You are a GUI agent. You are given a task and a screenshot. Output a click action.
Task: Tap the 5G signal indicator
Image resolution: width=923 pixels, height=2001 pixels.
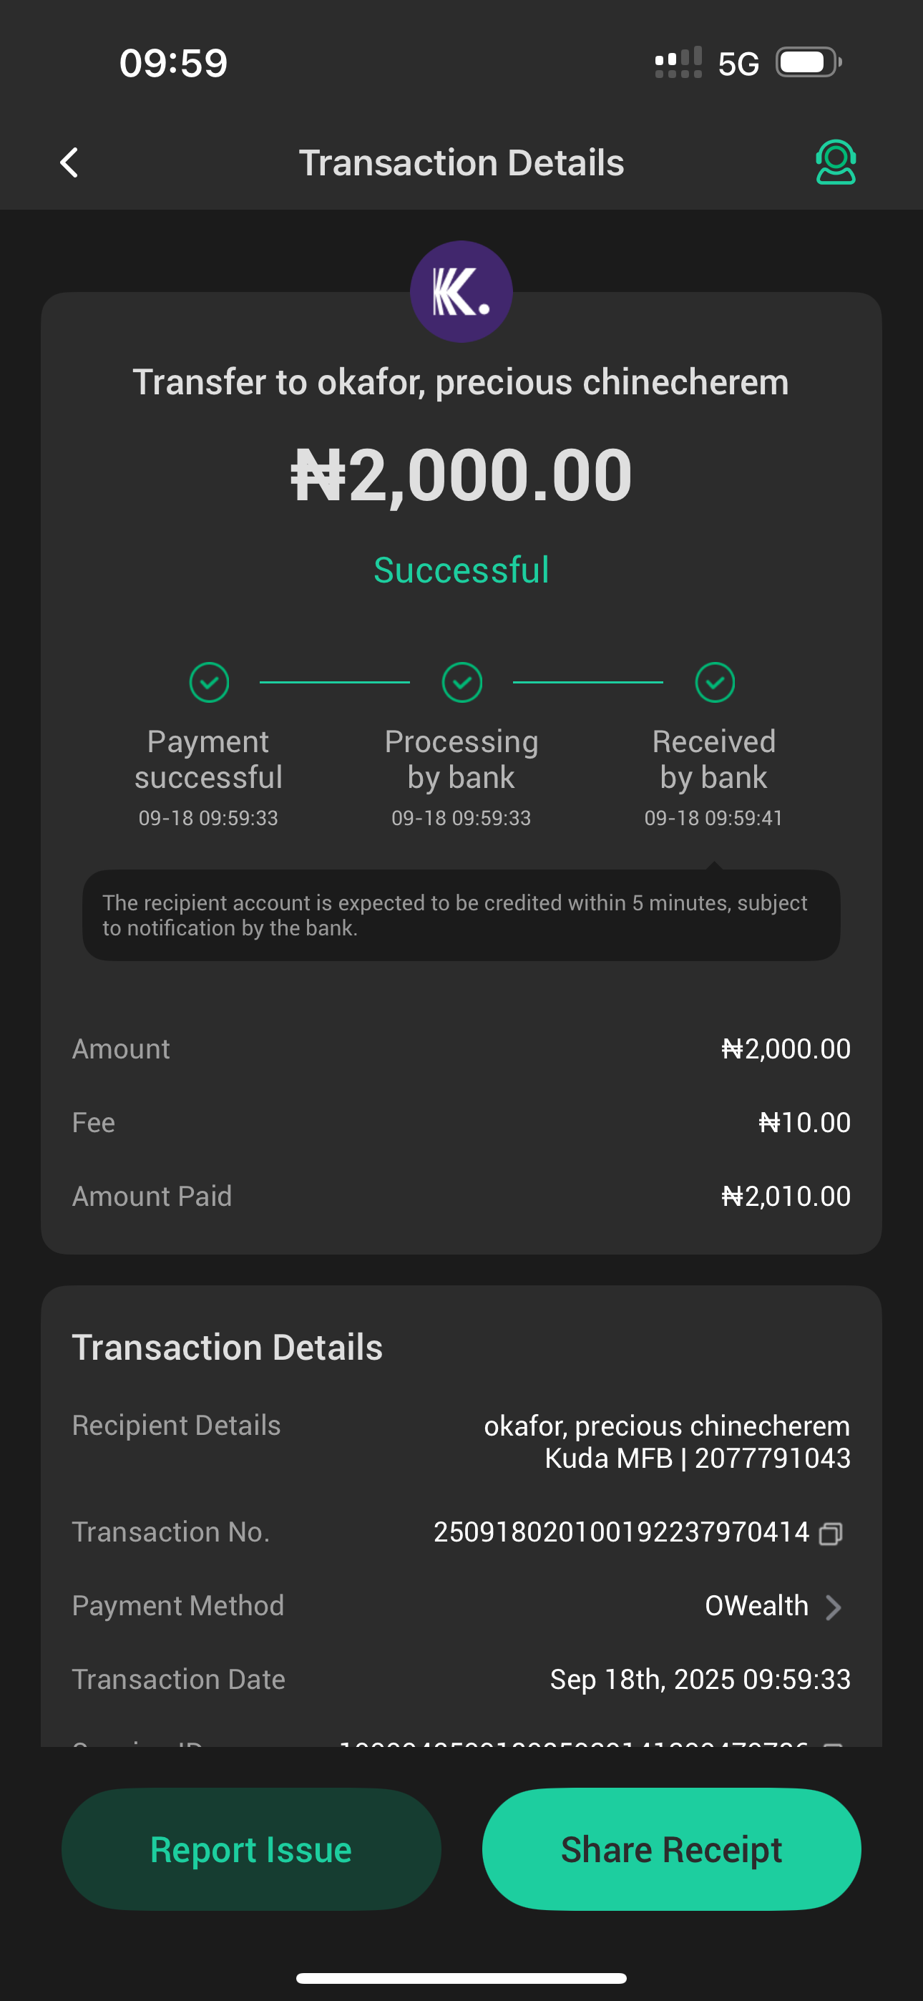737,64
